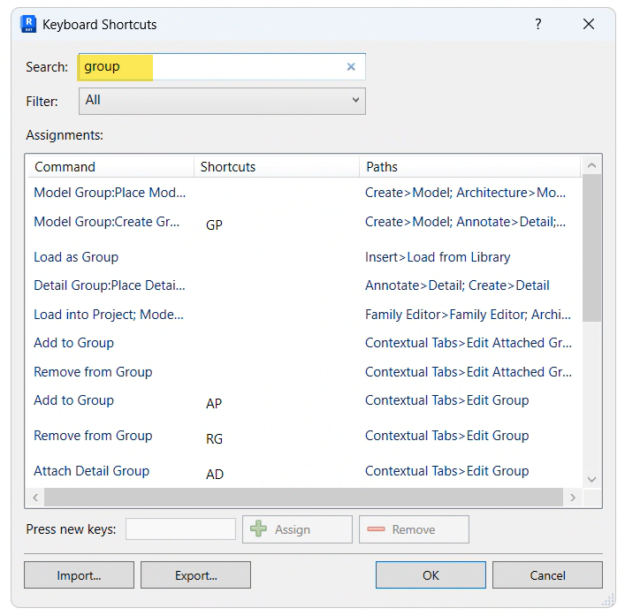Confirm changes with OK button
This screenshot has height=616, width=625.
click(431, 575)
